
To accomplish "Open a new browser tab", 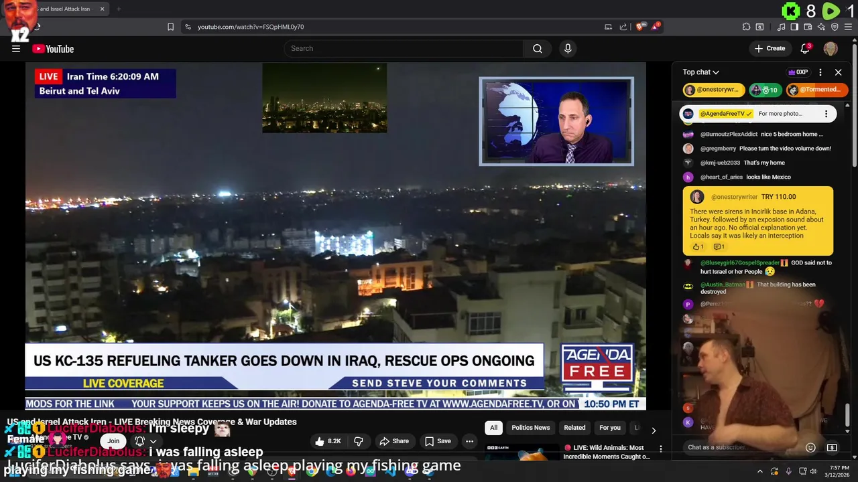I will [119, 9].
